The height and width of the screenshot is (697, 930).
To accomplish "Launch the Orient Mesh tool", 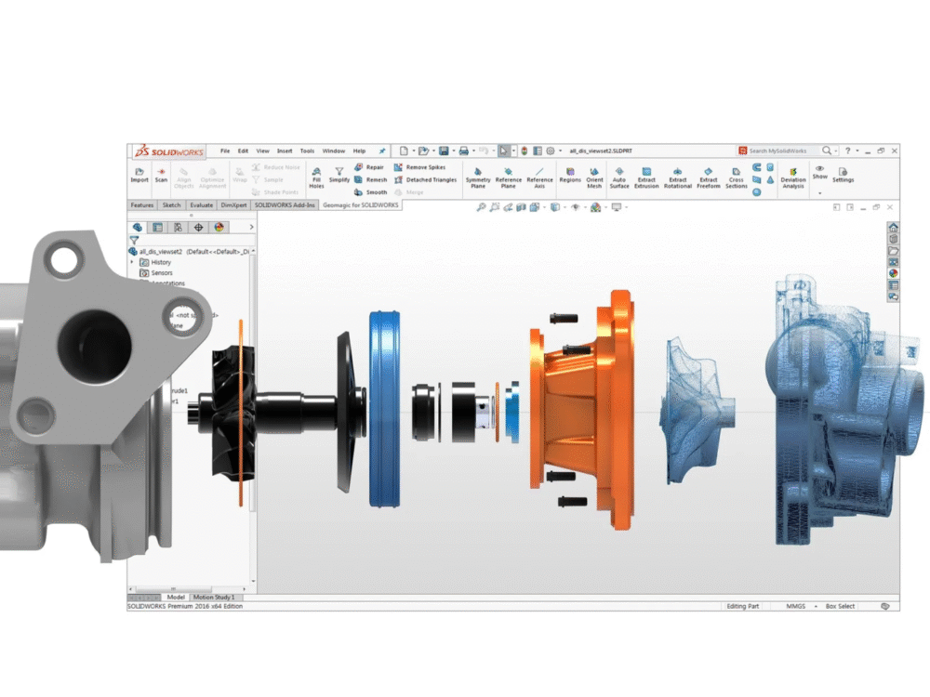I will click(x=594, y=178).
